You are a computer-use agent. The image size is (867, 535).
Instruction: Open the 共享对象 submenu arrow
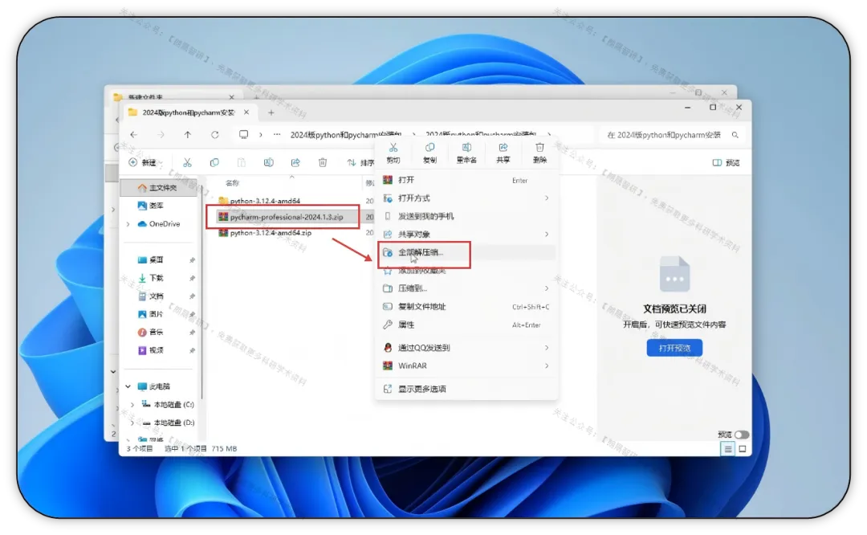tap(547, 234)
